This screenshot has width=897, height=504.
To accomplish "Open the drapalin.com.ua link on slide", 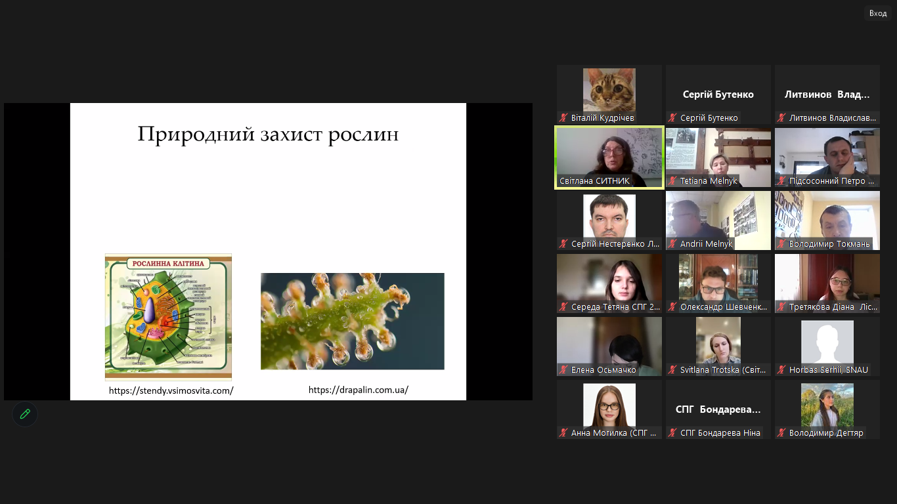I will coord(359,390).
